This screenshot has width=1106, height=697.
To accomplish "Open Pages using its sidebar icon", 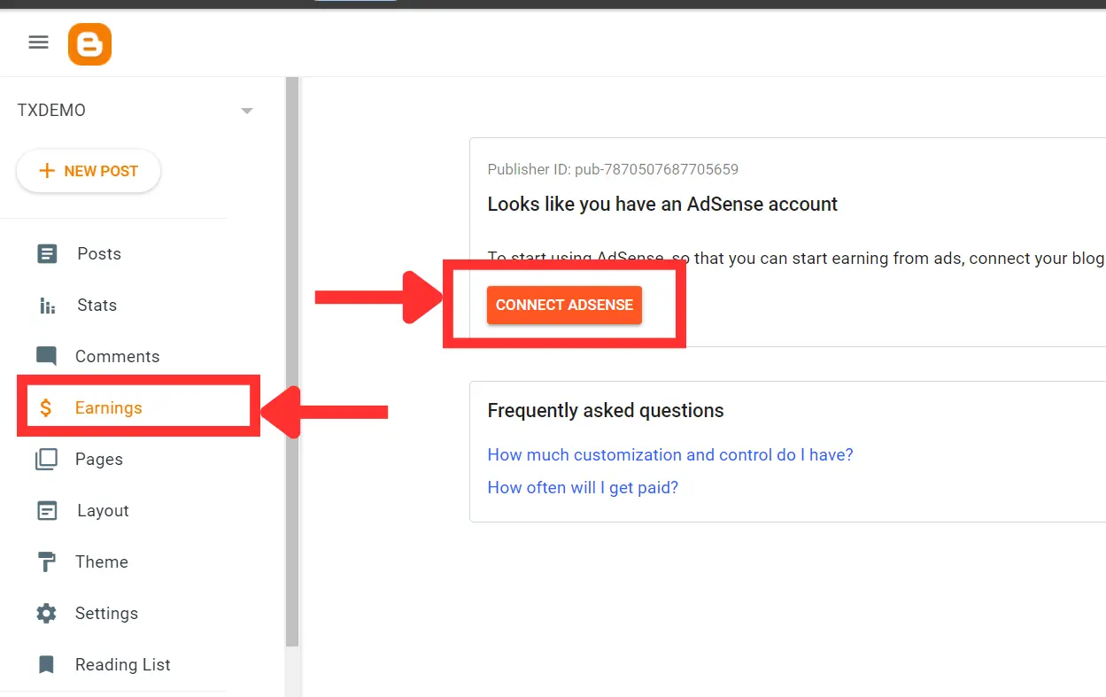I will click(45, 459).
